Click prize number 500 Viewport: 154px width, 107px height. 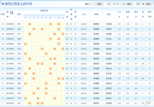(x=19, y=54)
